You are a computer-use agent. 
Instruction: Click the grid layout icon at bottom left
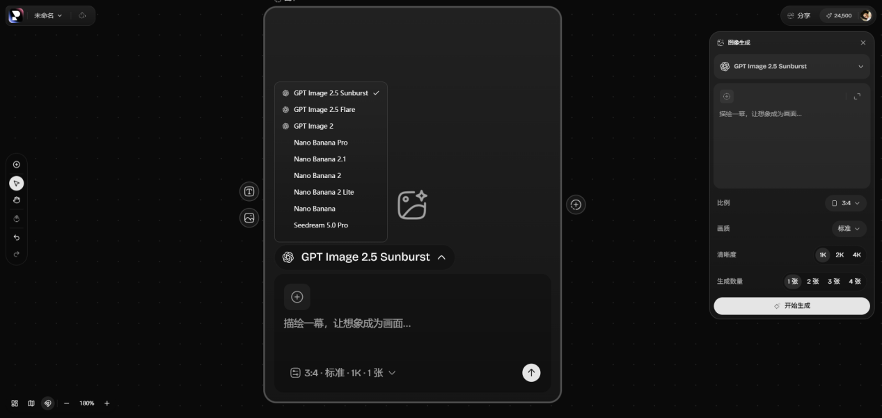pos(15,403)
